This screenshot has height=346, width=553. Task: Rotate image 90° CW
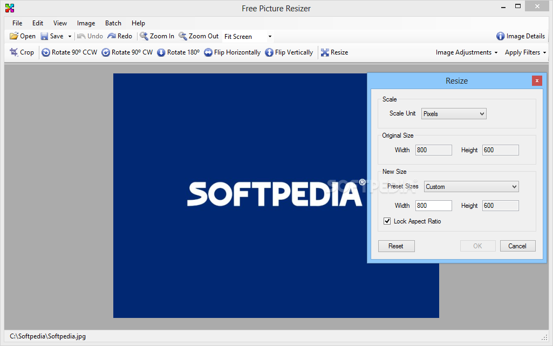coord(127,52)
